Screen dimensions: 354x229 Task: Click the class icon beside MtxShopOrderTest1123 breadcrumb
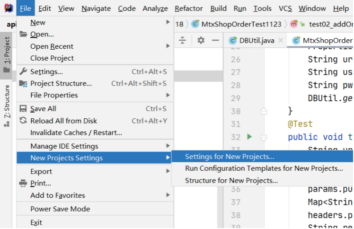(195, 24)
